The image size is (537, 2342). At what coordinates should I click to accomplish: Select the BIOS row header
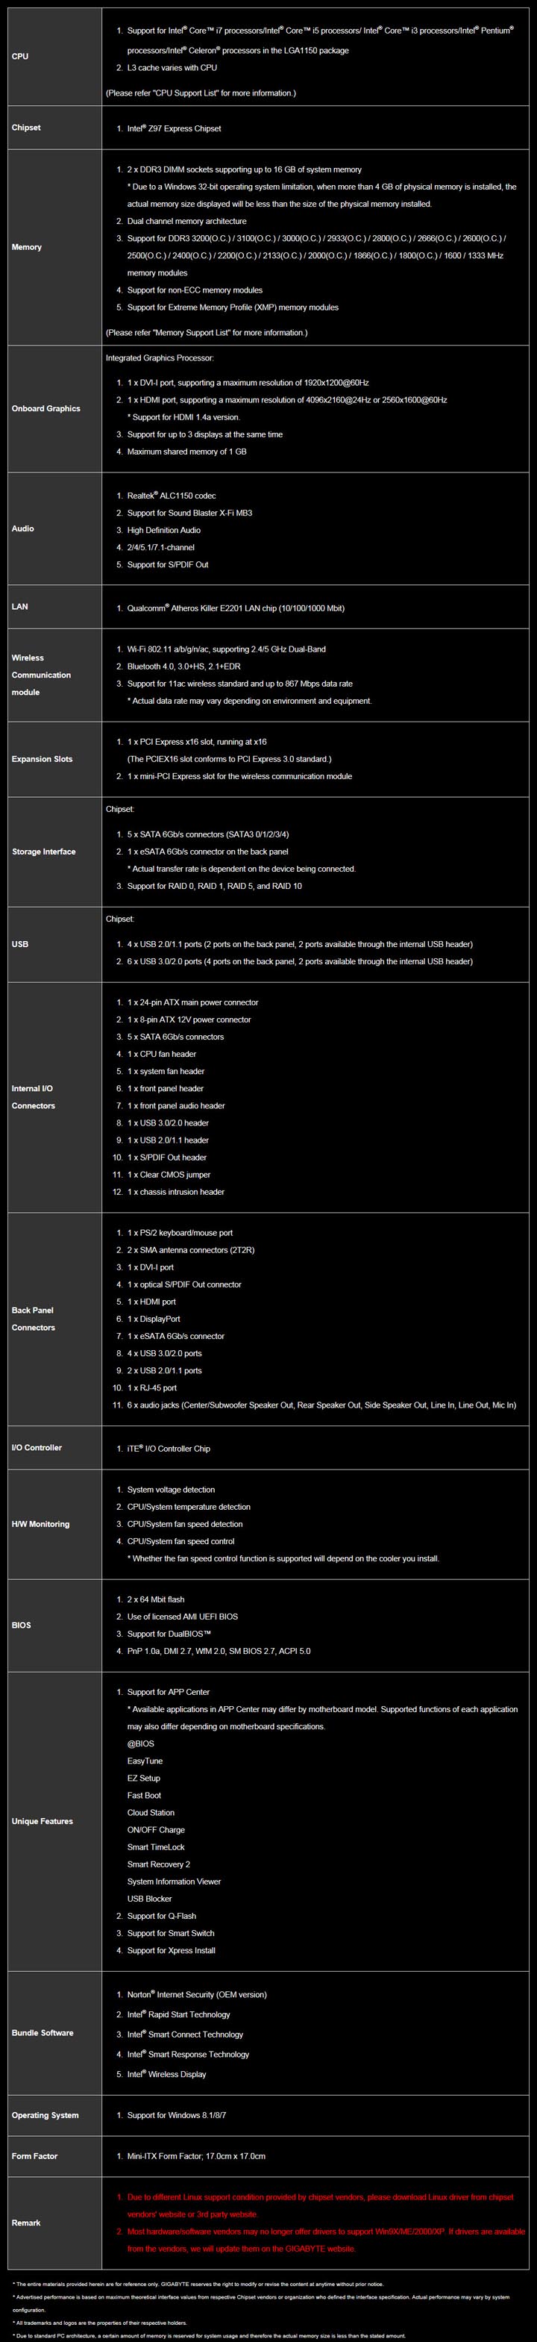pyautogui.click(x=22, y=1626)
